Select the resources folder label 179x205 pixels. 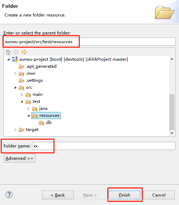pos(49,115)
